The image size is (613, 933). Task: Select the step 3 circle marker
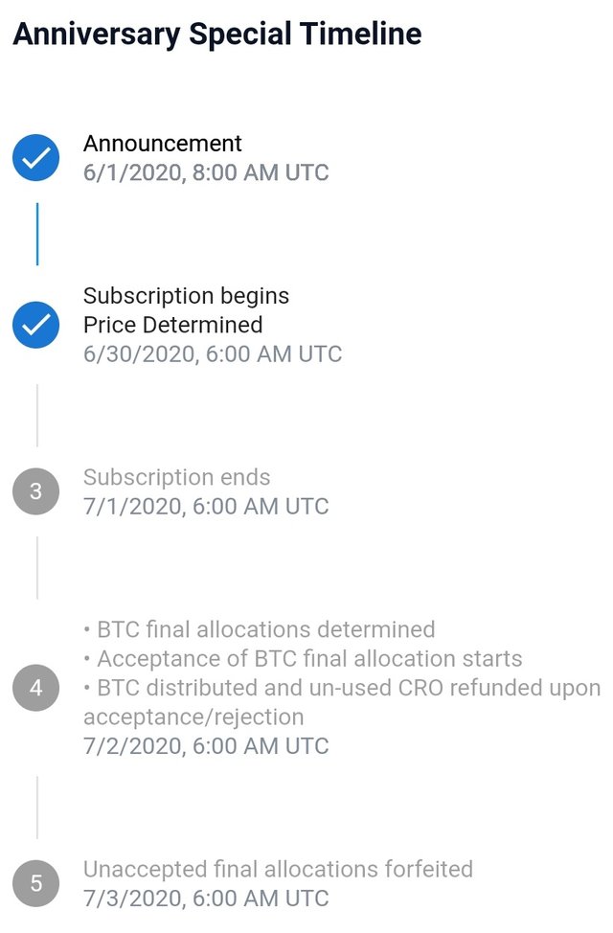(35, 491)
